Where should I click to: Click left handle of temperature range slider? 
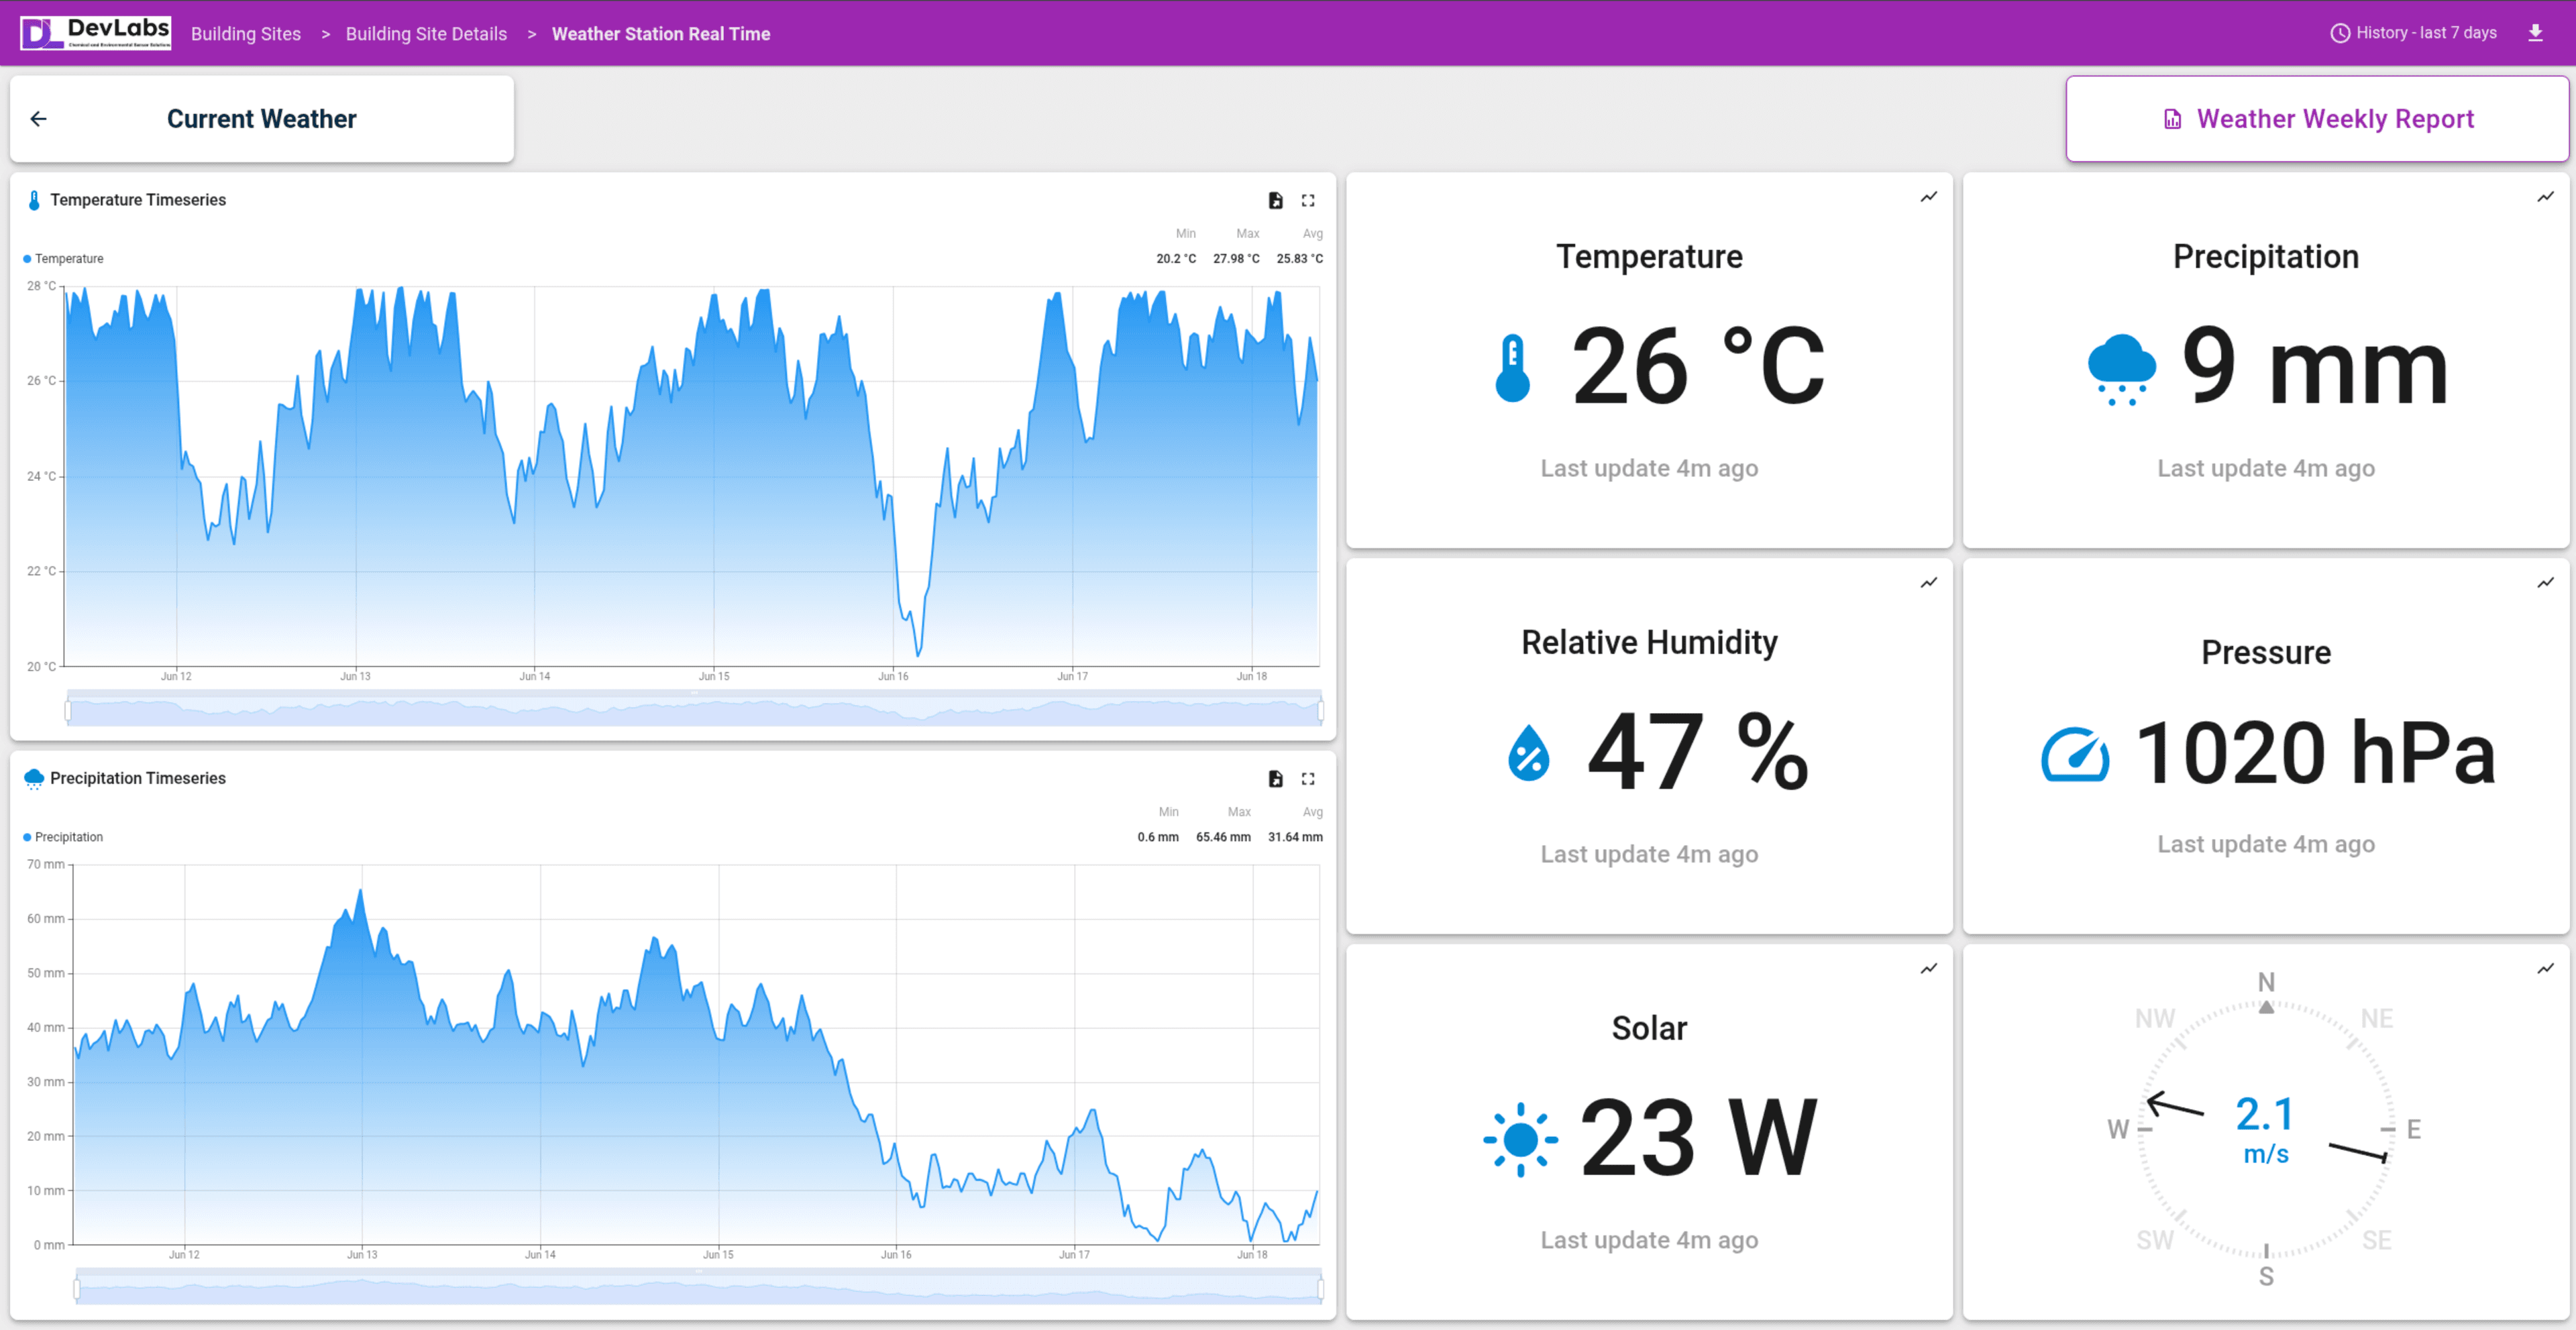point(68,711)
